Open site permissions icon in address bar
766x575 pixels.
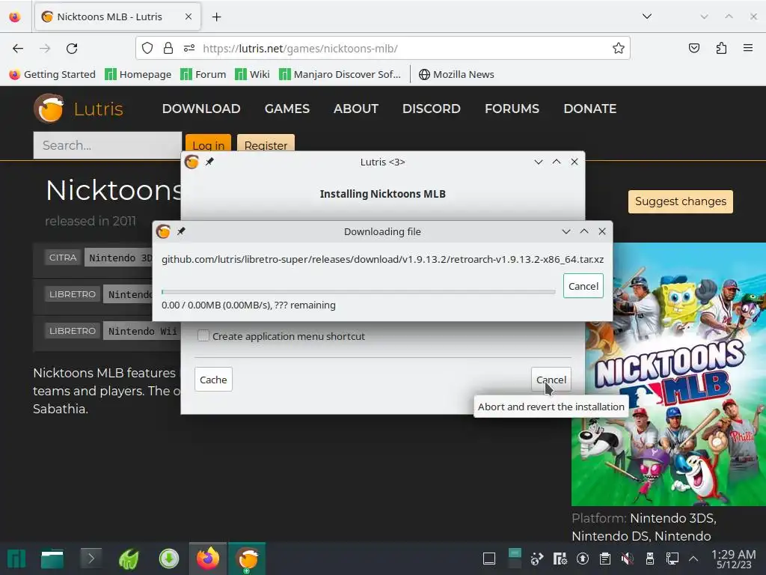pos(189,49)
